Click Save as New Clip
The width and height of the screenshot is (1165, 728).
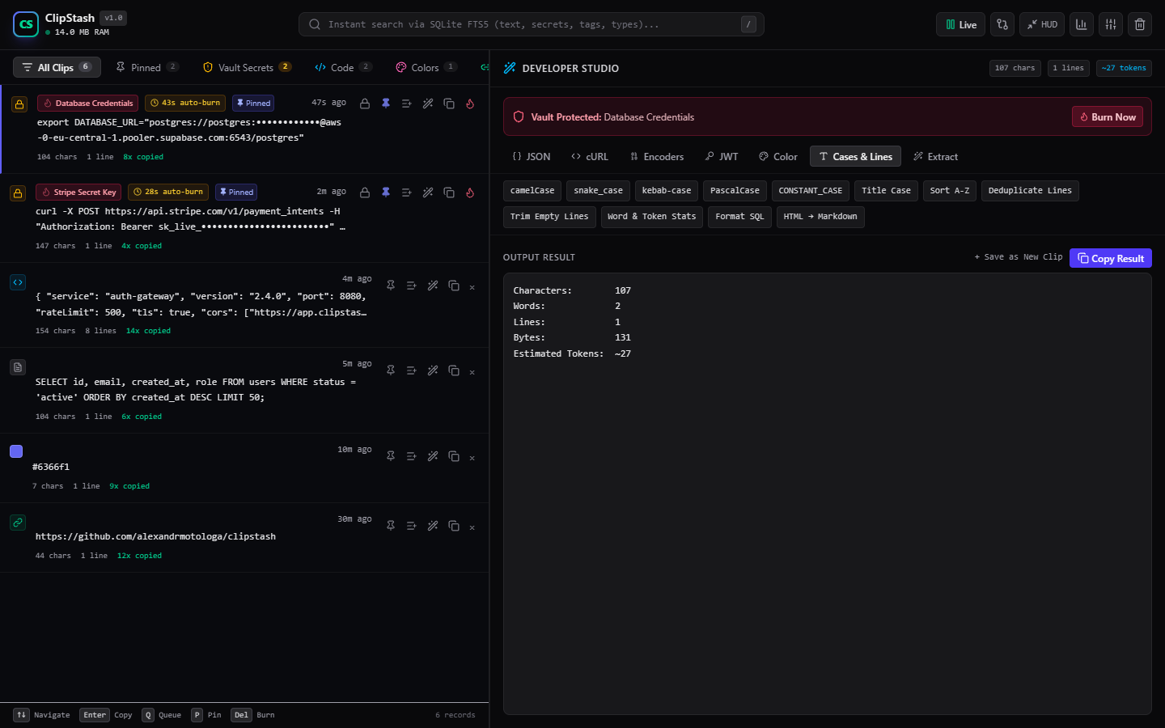coord(1019,257)
